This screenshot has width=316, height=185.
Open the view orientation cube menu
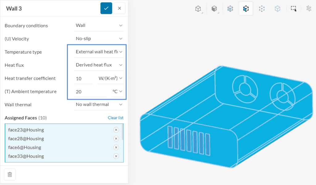[x=198, y=9]
